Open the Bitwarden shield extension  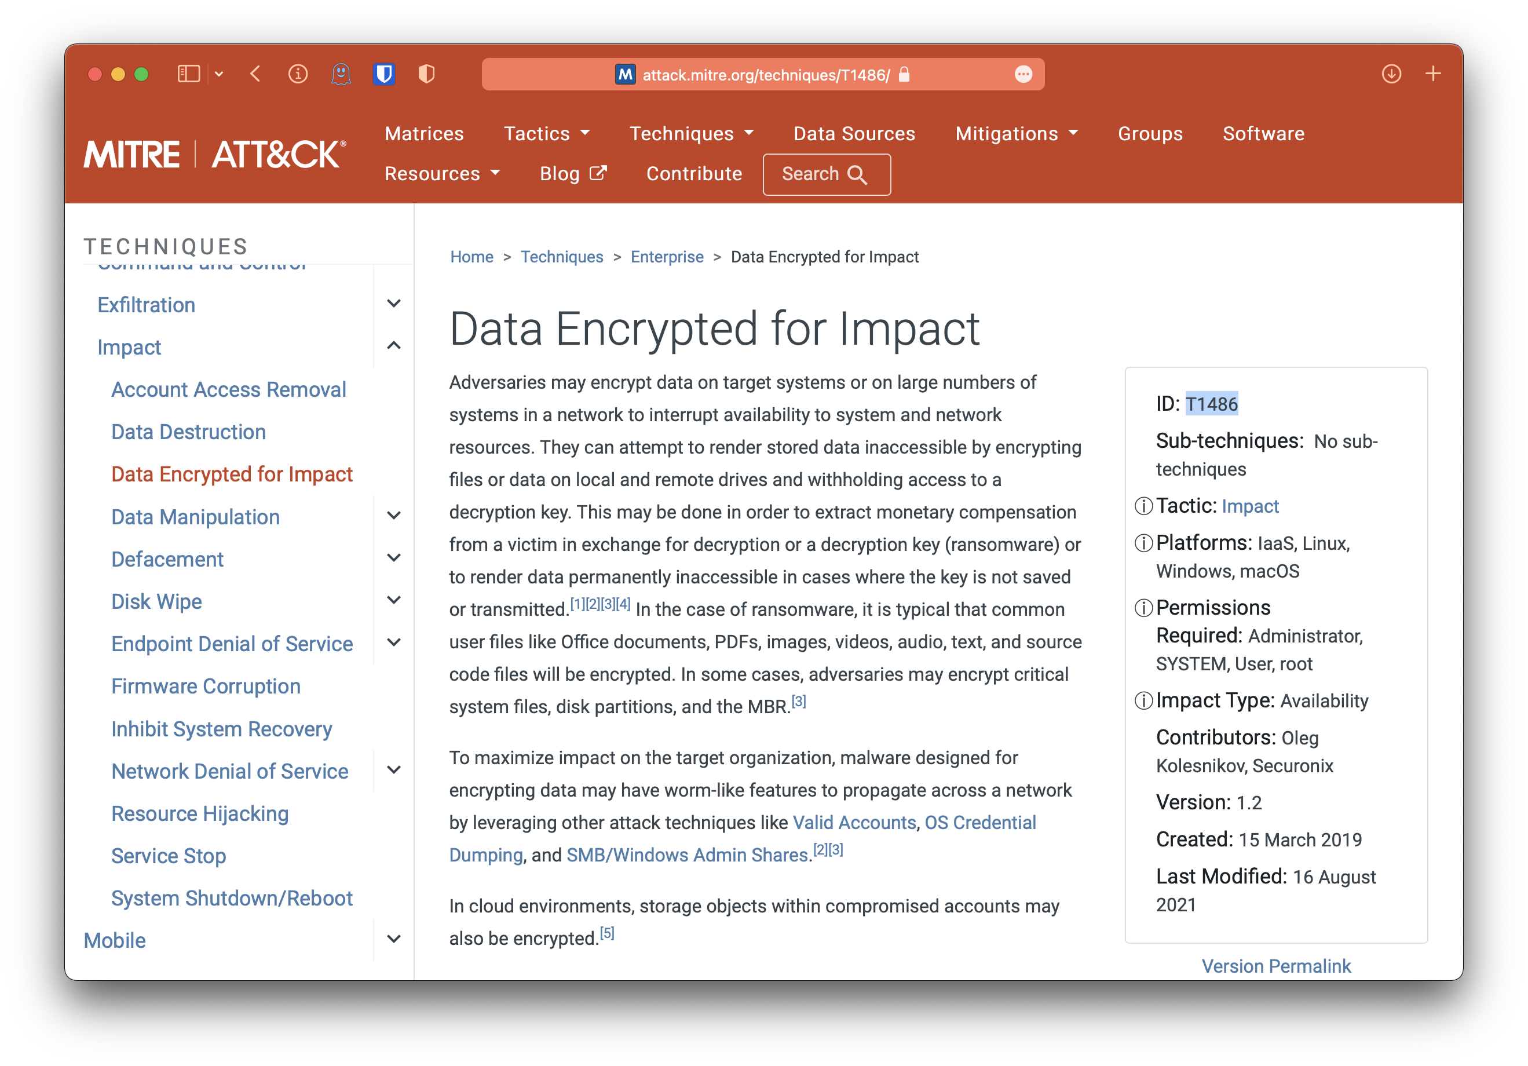[x=384, y=74]
